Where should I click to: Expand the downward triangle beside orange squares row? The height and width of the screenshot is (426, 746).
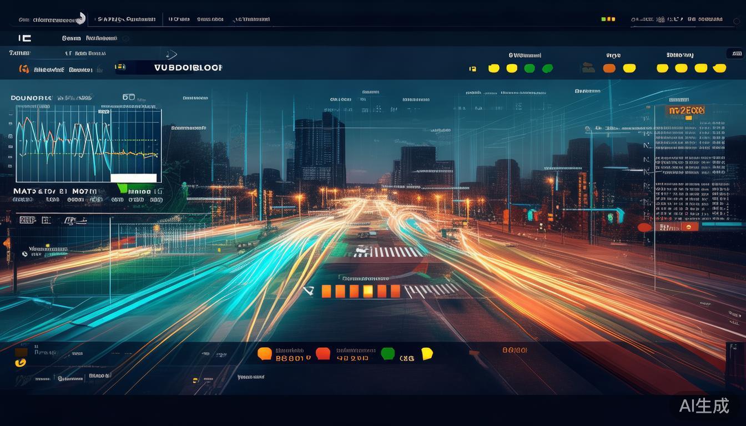[309, 291]
